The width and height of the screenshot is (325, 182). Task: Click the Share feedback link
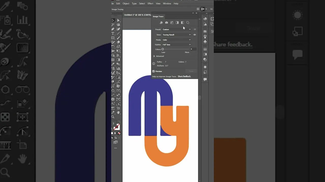coord(184,76)
